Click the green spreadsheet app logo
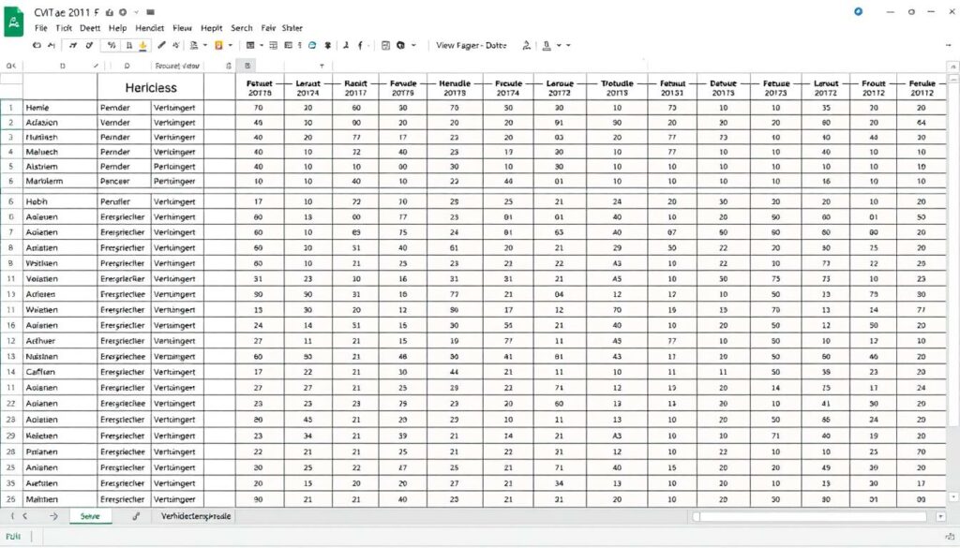The height and width of the screenshot is (548, 960). [x=13, y=22]
